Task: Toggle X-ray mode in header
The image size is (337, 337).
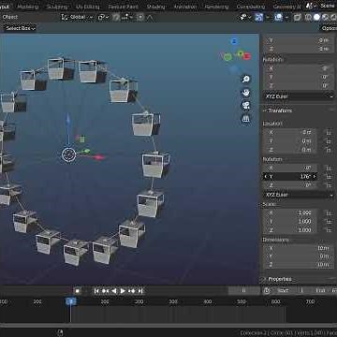Action: pyautogui.click(x=297, y=17)
